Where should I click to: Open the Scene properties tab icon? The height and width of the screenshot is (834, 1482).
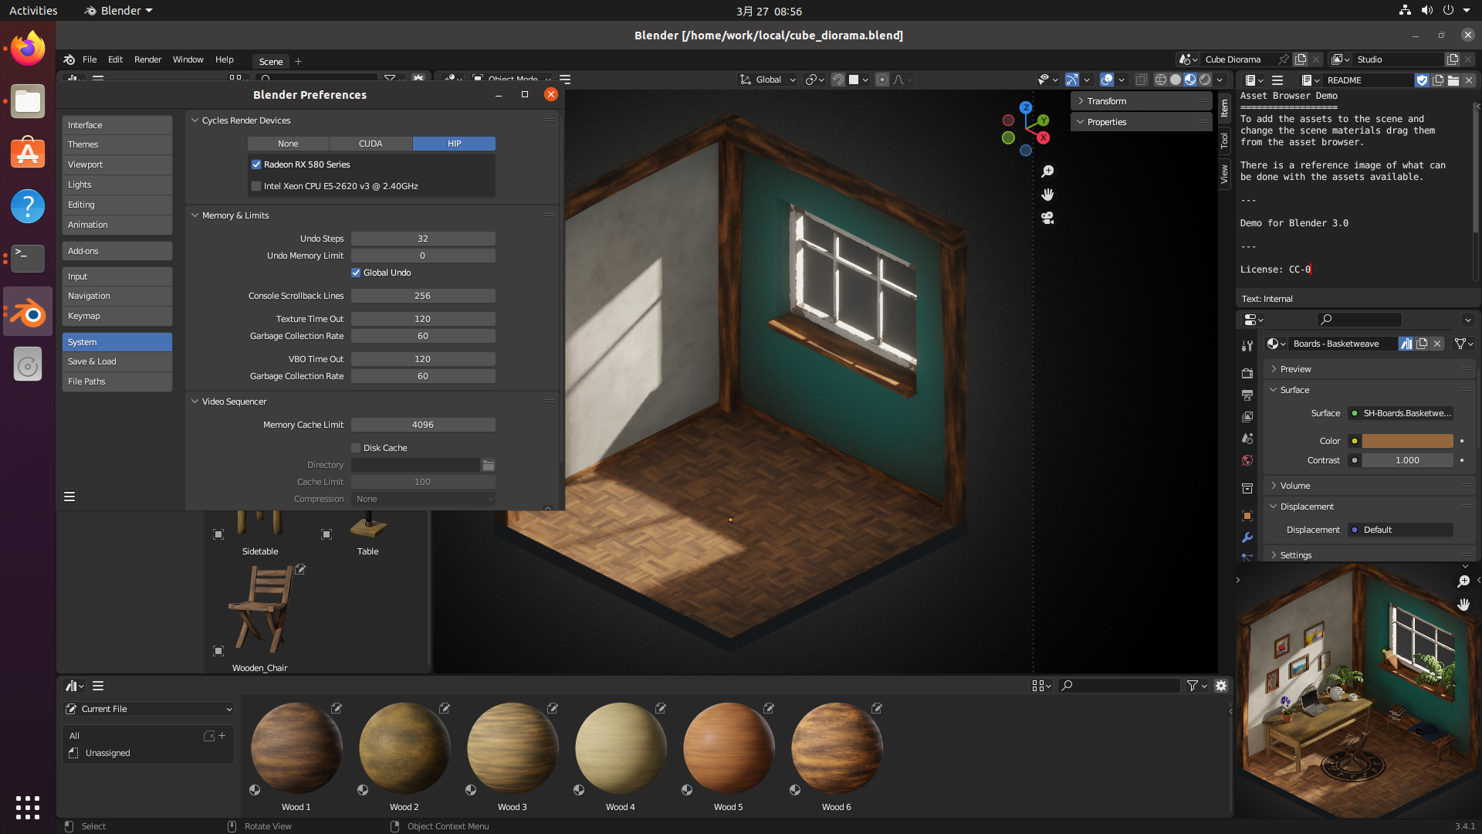pyautogui.click(x=1247, y=439)
